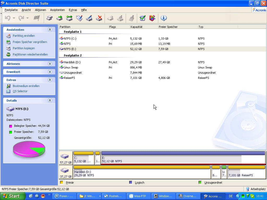Screen dimensions: 267x200
Task: Click the checkered flag commit icon
Action: (x=37, y=18)
